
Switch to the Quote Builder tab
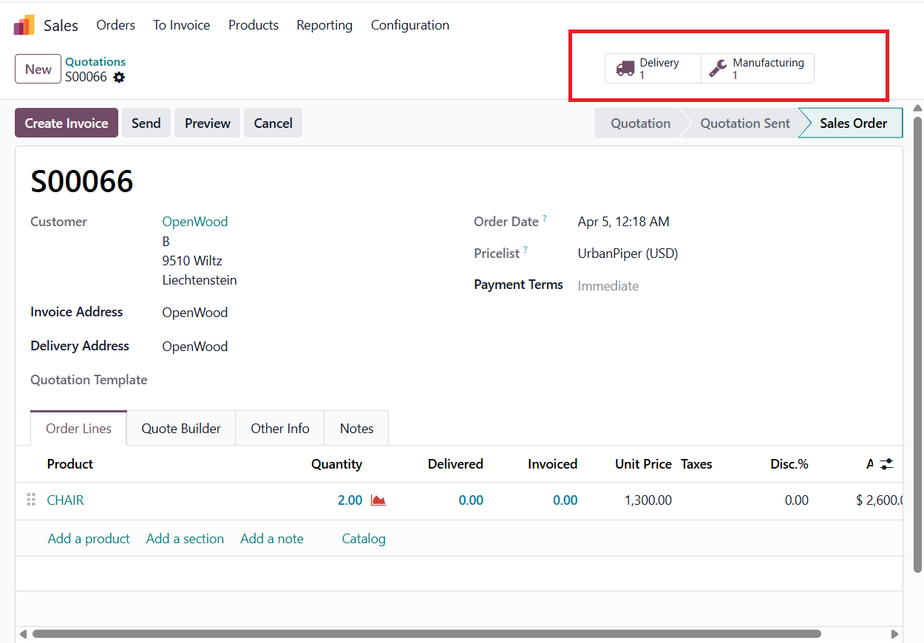coord(181,429)
